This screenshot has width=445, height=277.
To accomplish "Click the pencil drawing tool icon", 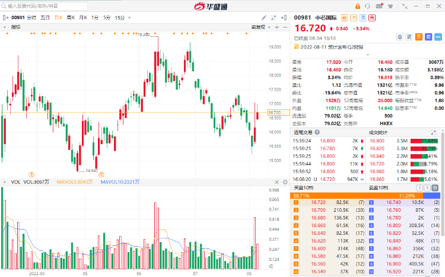I will [x=264, y=18].
